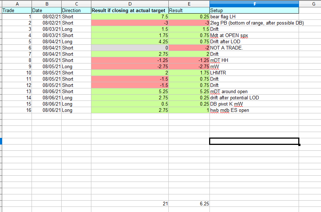Select cell with 'bear flag LH'
Screen dimensions: 321x212
pos(254,17)
